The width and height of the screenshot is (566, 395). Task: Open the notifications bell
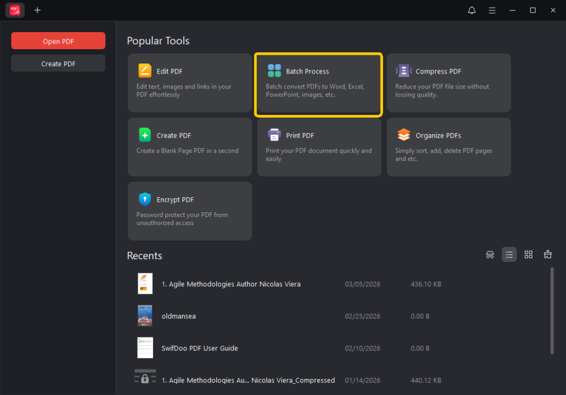click(x=471, y=10)
